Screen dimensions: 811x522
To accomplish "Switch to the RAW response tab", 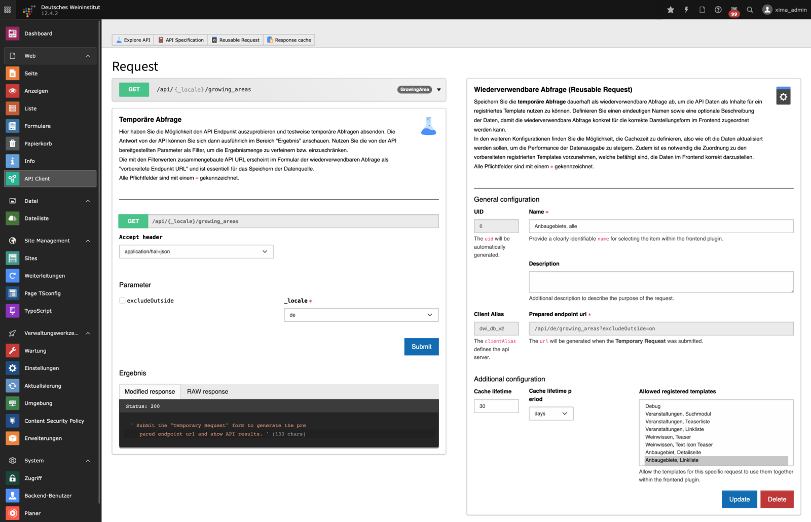I will pyautogui.click(x=207, y=392).
